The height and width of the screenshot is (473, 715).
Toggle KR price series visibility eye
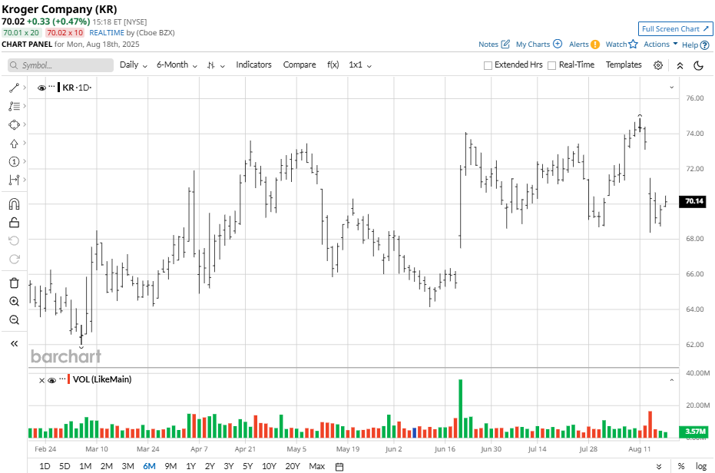click(x=41, y=88)
